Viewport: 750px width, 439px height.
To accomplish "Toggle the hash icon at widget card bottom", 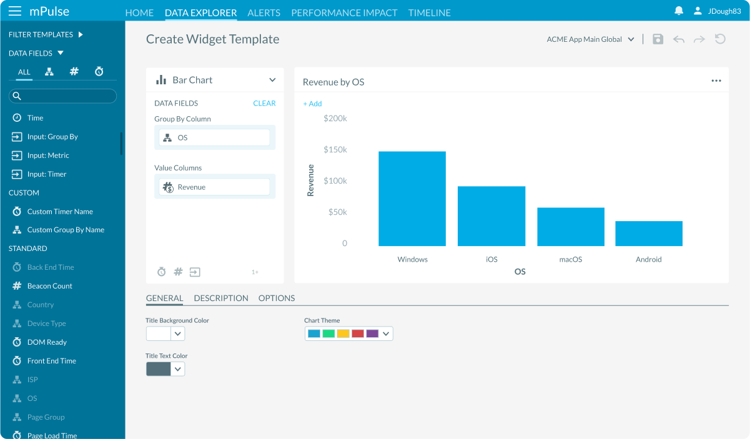I will pos(177,272).
